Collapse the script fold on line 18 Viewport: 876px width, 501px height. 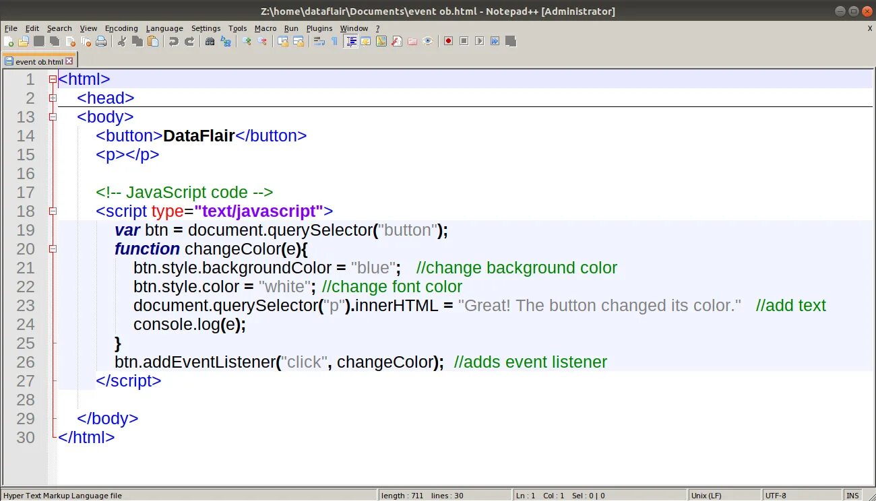(53, 211)
